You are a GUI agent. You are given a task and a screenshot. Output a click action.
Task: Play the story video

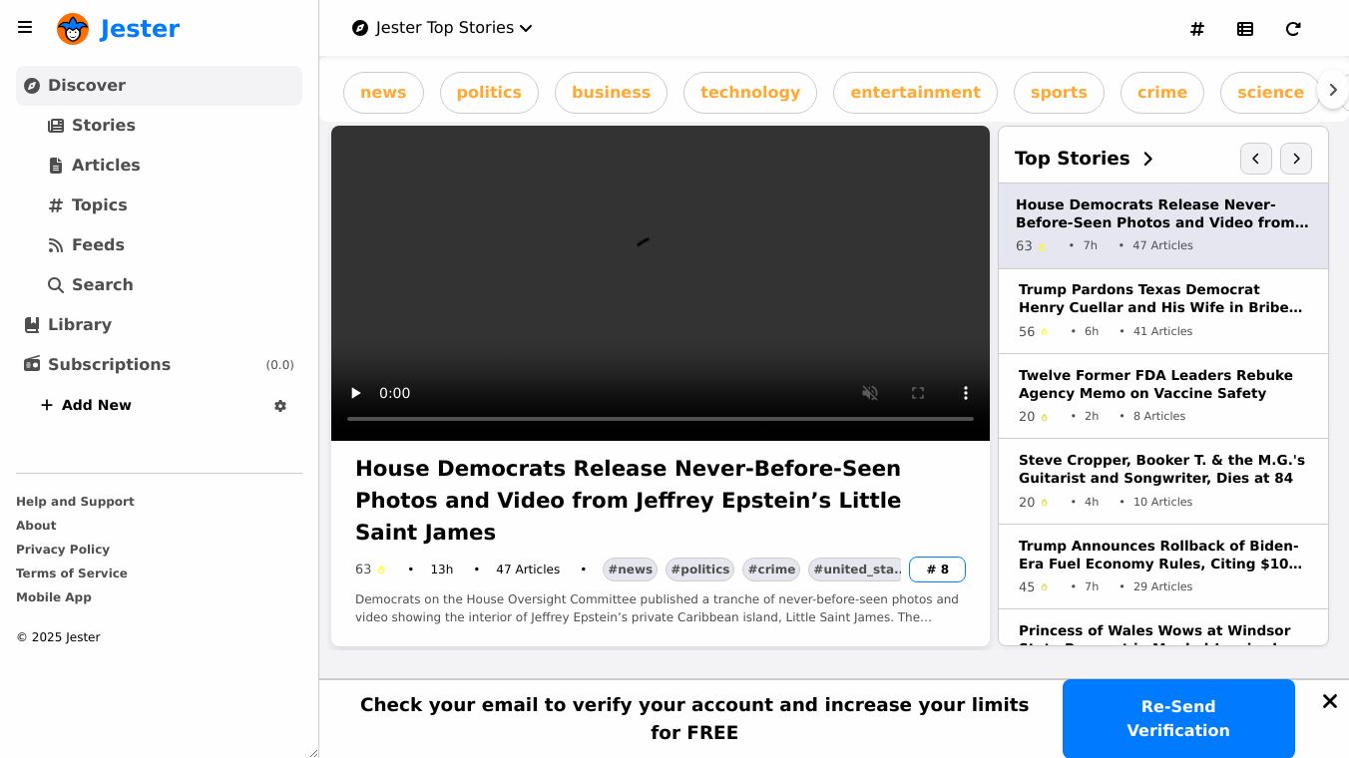pos(355,393)
